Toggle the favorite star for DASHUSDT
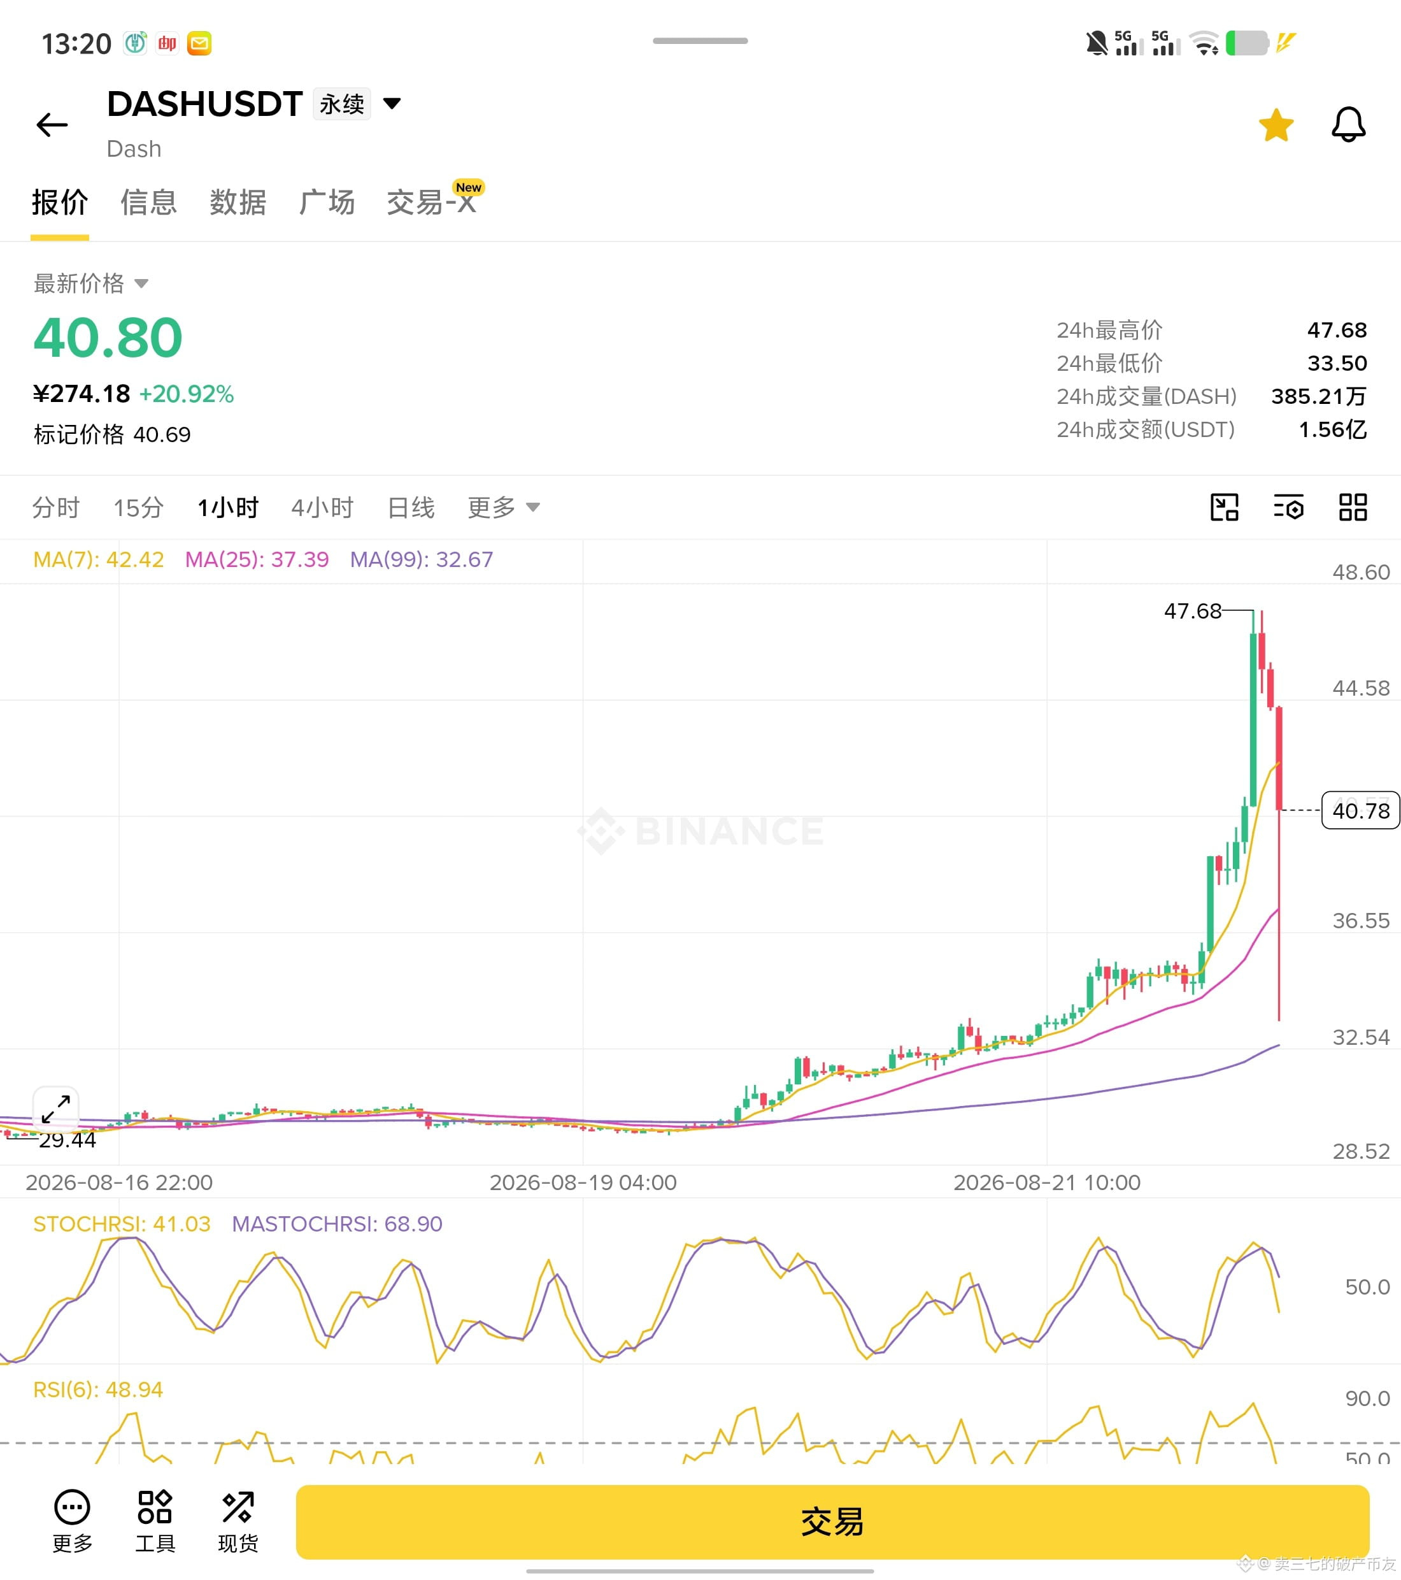This screenshot has width=1401, height=1580. 1276,126
